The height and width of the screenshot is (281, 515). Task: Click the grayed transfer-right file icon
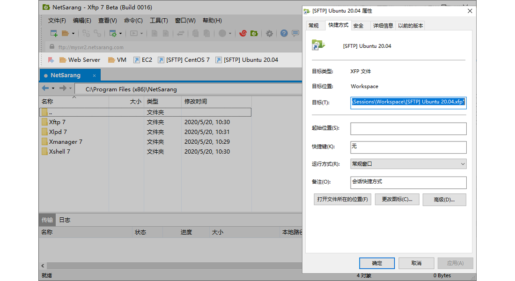[166, 33]
